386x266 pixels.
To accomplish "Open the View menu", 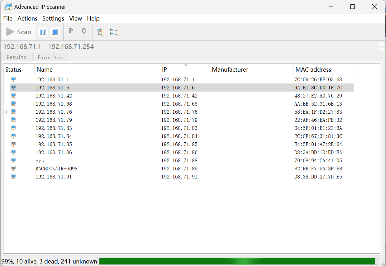I will pyautogui.click(x=75, y=18).
